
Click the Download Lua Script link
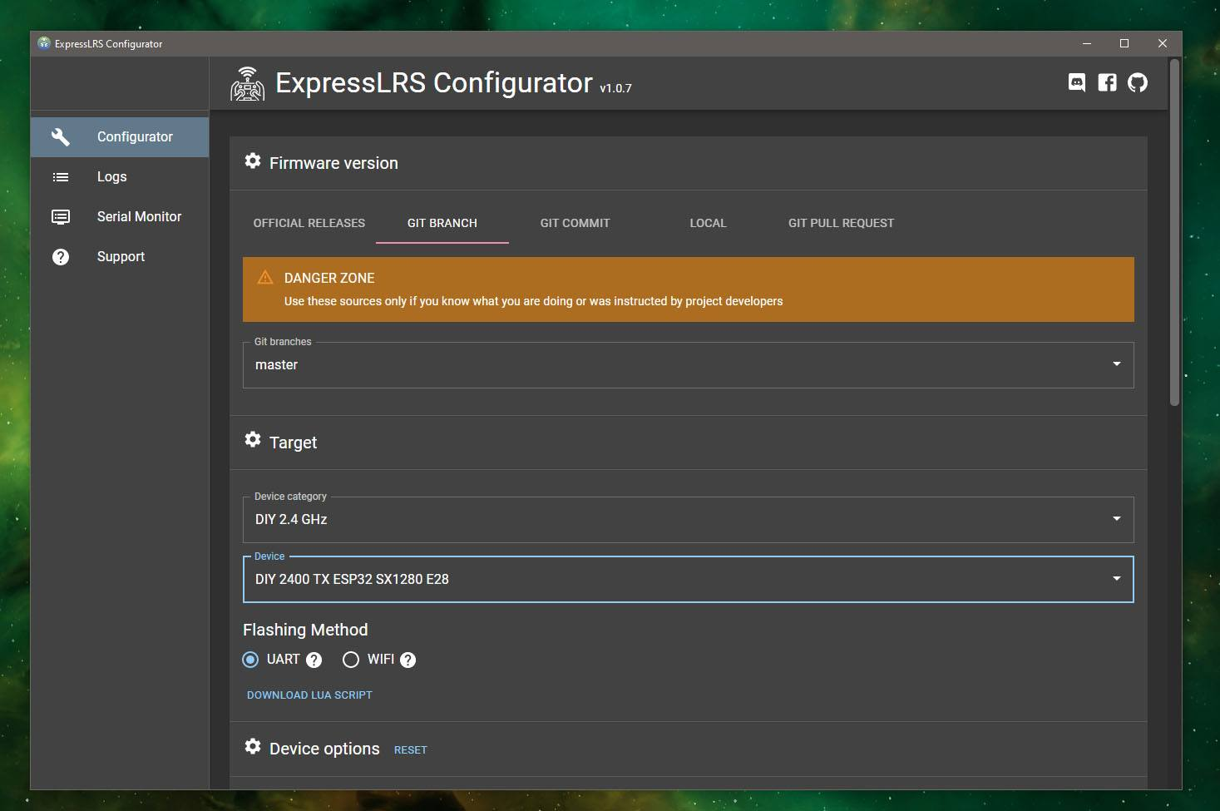click(309, 695)
